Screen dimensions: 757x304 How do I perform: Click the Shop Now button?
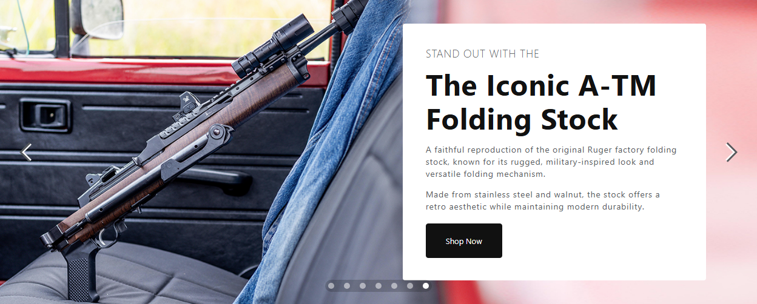(464, 241)
